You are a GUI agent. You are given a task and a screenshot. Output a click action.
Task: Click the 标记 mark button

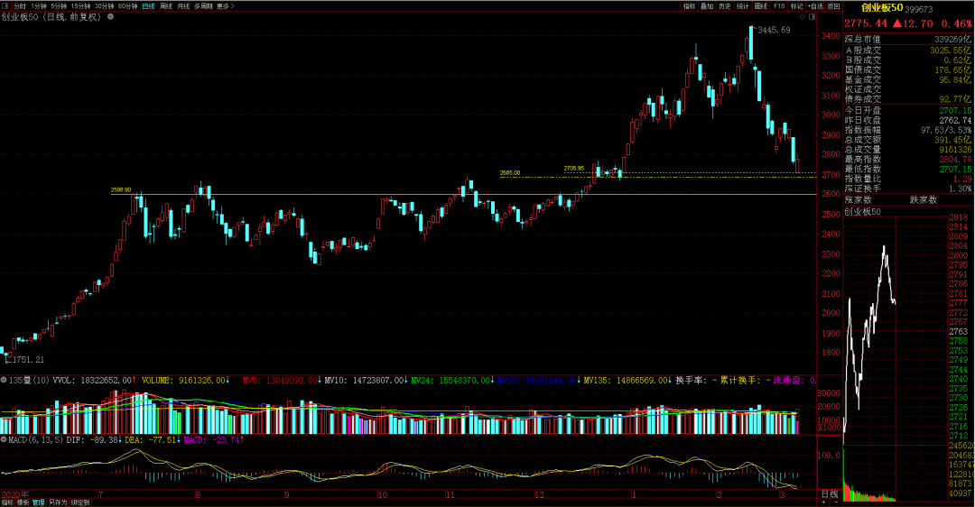pyautogui.click(x=797, y=6)
